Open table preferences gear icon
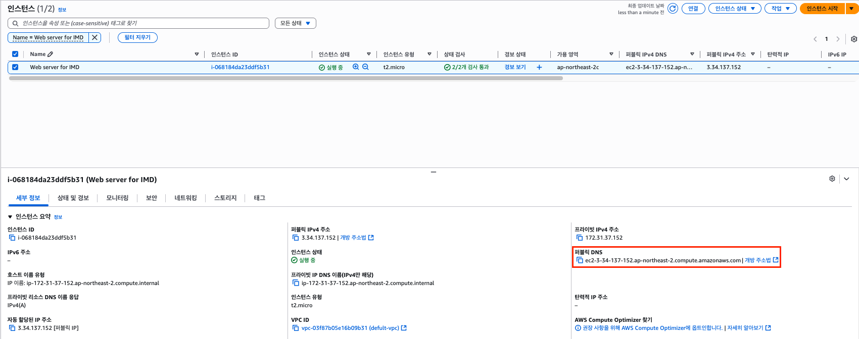Image resolution: width=859 pixels, height=339 pixels. pyautogui.click(x=853, y=39)
